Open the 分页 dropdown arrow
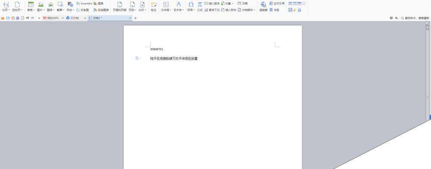431x169 pixels. (9, 10)
